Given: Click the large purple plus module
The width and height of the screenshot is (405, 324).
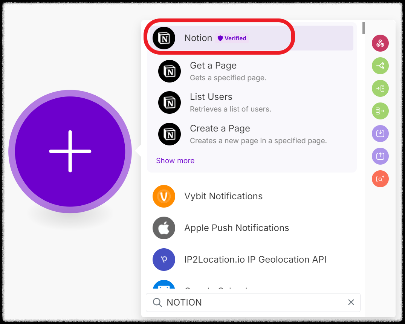Looking at the screenshot, I should coord(70,151).
